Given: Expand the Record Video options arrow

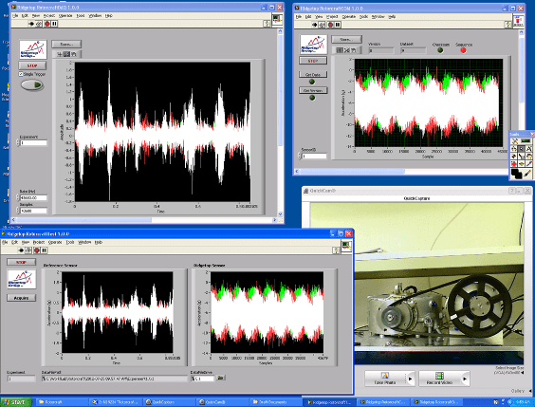Looking at the screenshot, I should [x=465, y=379].
